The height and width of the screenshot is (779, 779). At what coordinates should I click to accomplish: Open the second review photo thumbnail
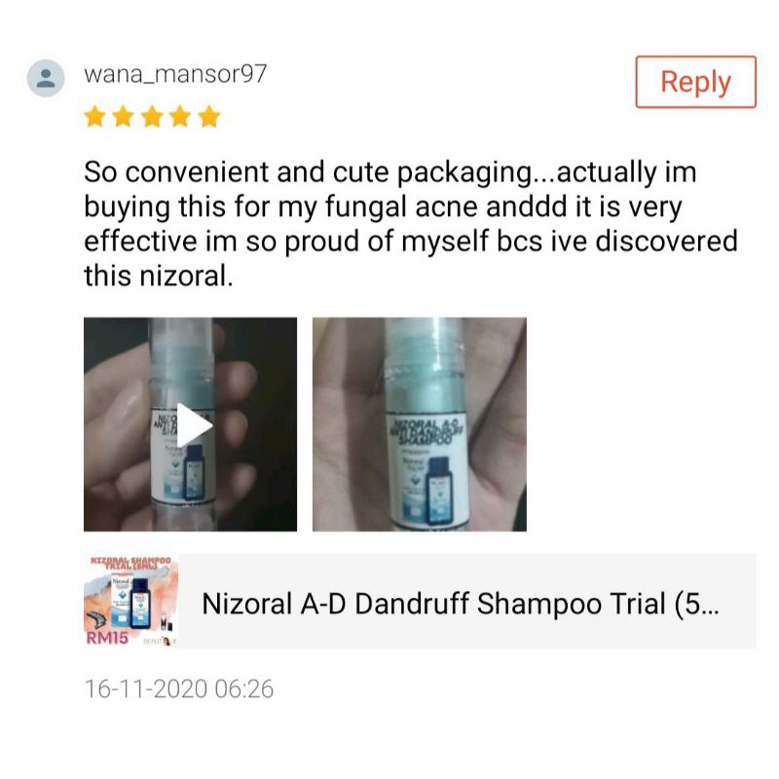[x=420, y=425]
